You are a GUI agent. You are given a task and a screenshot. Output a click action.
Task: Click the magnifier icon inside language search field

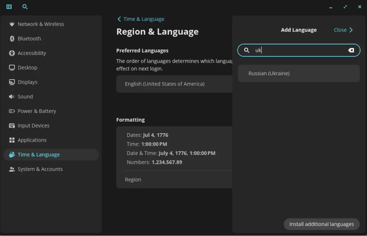(247, 50)
